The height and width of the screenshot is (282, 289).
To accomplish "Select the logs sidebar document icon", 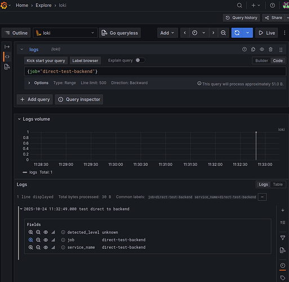I will tap(7, 67).
